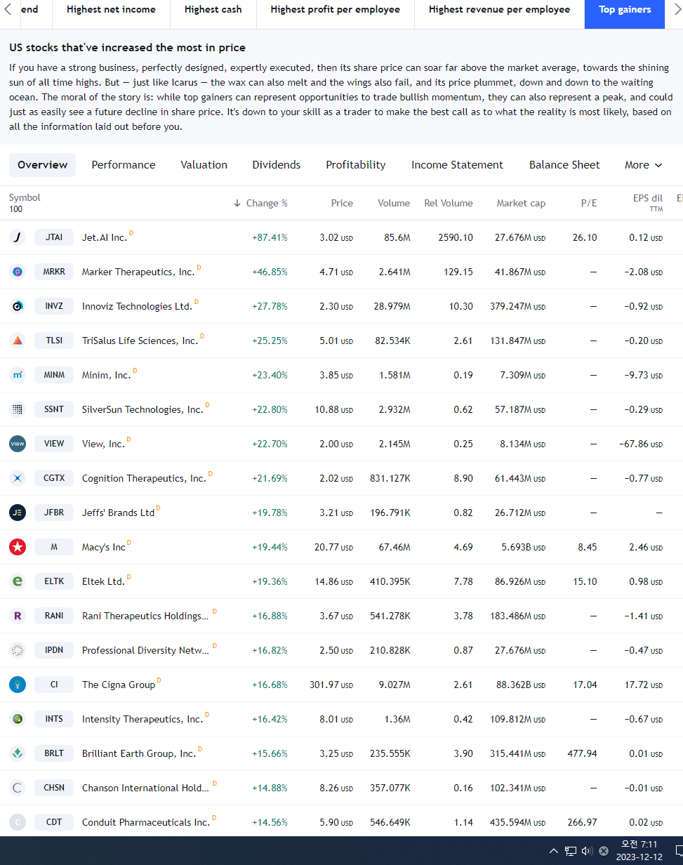Click the 301.97 USD price for Cigna

click(331, 685)
